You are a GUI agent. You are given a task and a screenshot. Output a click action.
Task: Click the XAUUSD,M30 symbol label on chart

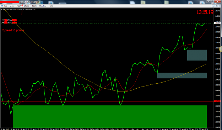coord(8,9)
